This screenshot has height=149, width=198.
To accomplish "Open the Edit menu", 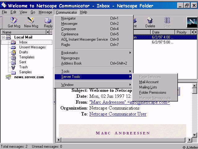I will 13,12.
